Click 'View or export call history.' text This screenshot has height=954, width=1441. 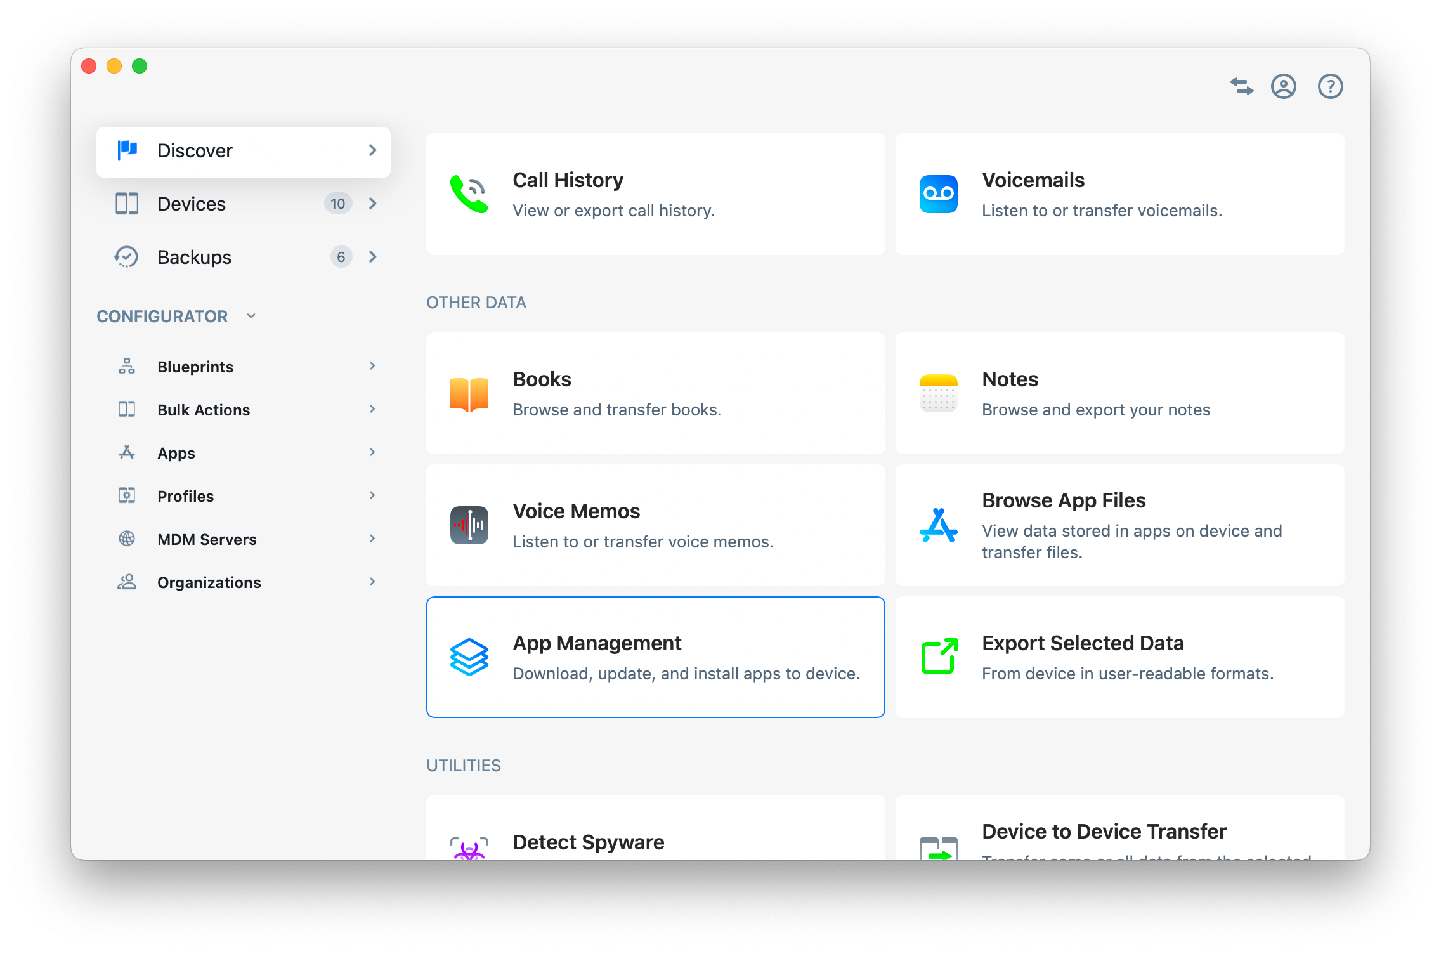[x=613, y=211]
